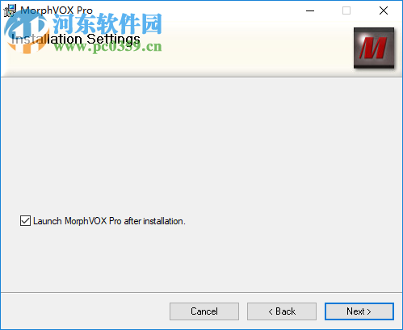Click the installer icon in title bar

[x=10, y=10]
